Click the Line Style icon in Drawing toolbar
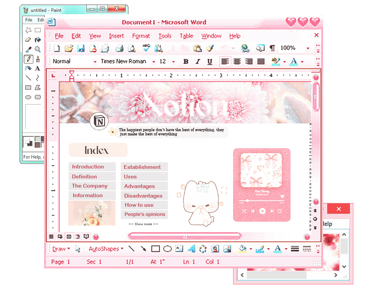This screenshot has height=291, width=368. [x=295, y=249]
